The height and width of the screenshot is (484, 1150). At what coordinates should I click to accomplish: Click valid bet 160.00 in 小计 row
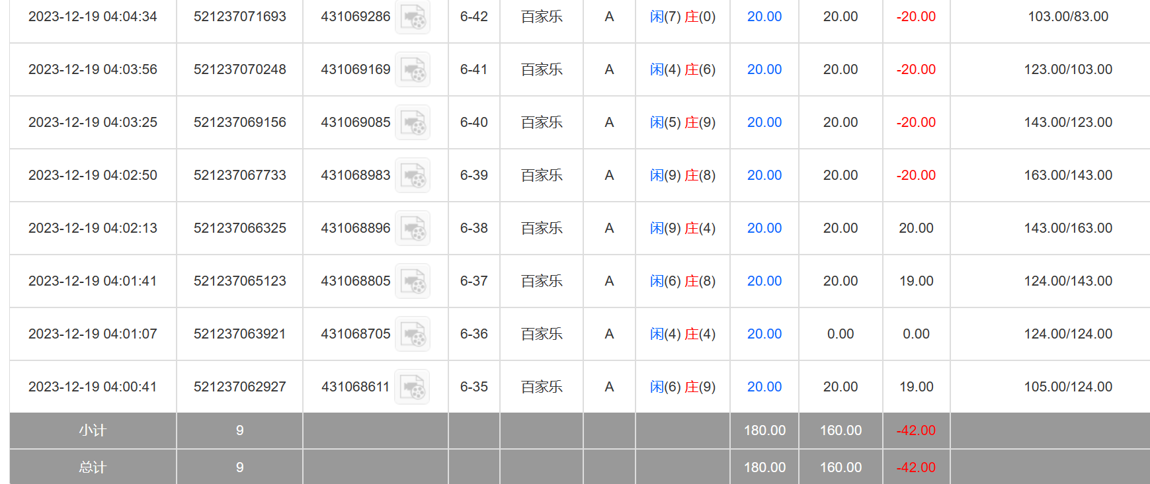pos(841,430)
